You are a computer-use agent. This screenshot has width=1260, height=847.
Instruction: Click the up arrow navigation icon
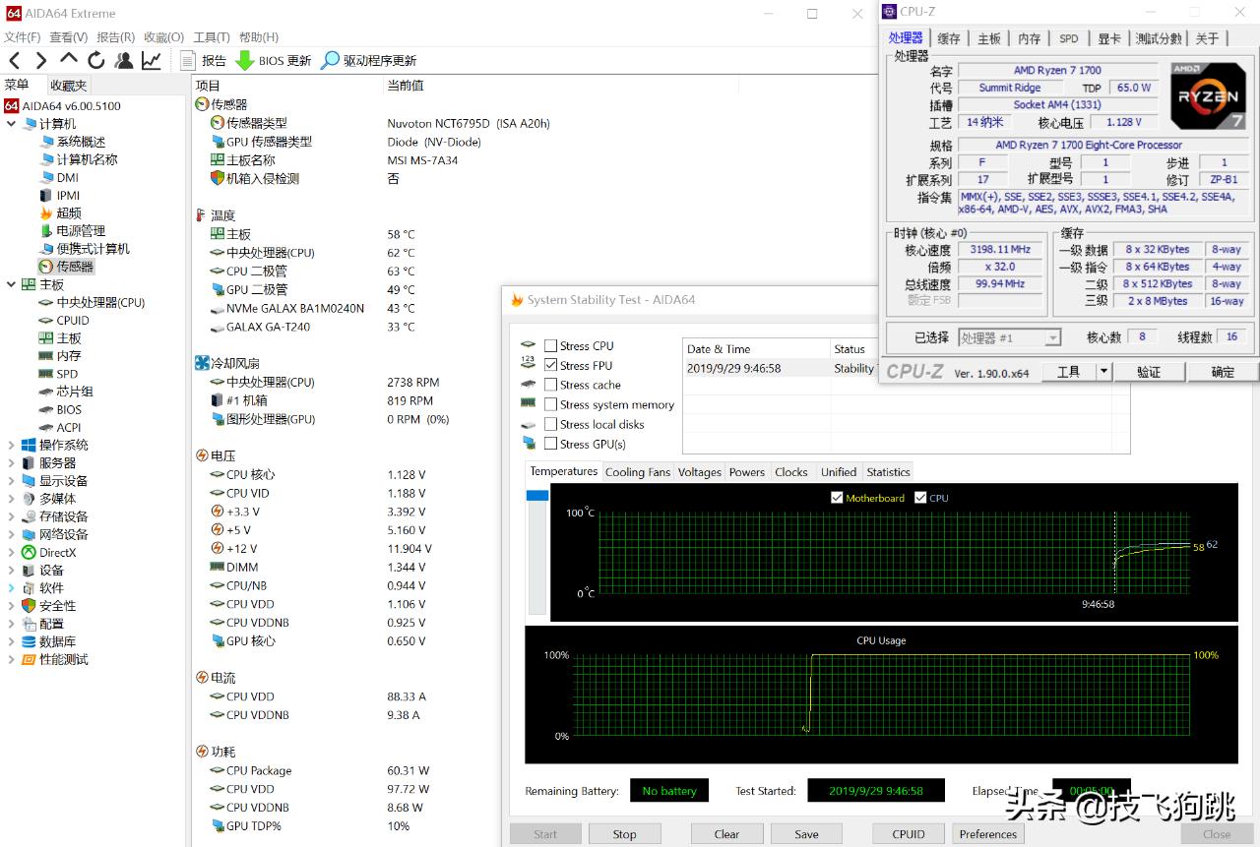point(69,61)
